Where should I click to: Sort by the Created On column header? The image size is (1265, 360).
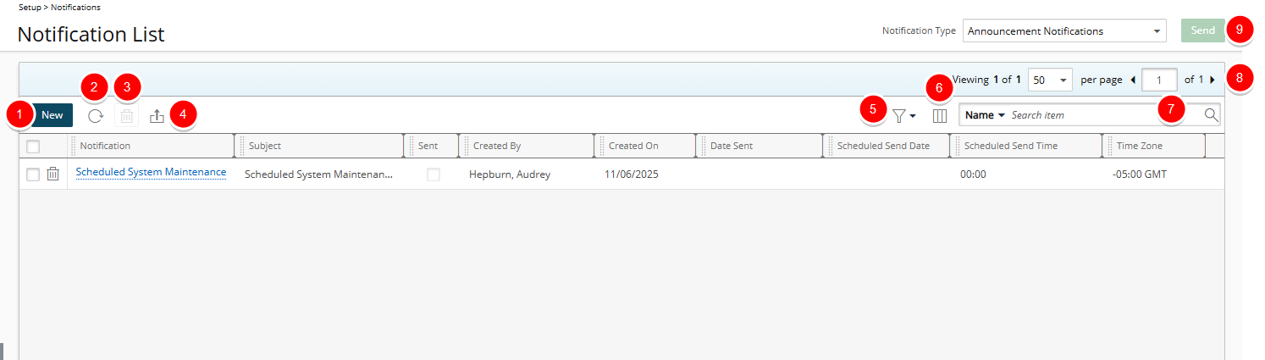[633, 146]
